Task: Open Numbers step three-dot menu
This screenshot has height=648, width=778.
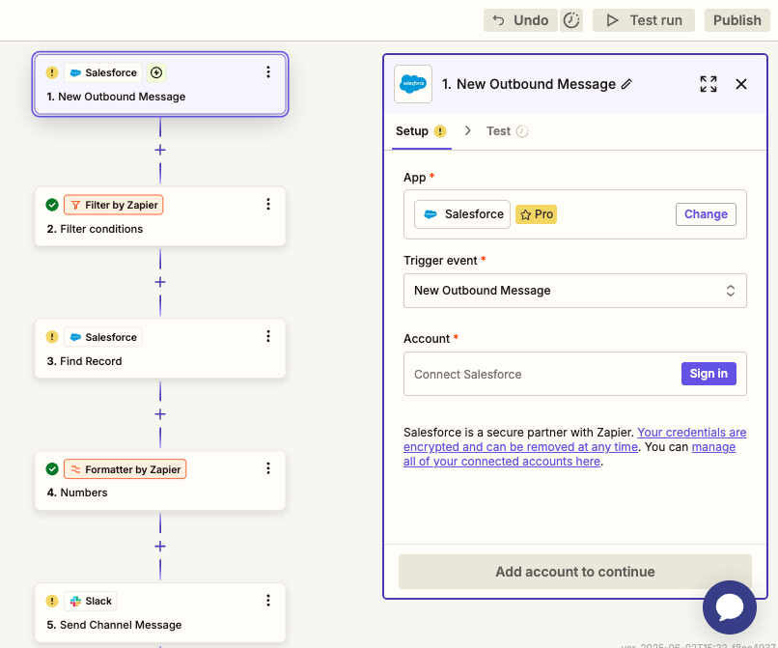Action: 268,468
